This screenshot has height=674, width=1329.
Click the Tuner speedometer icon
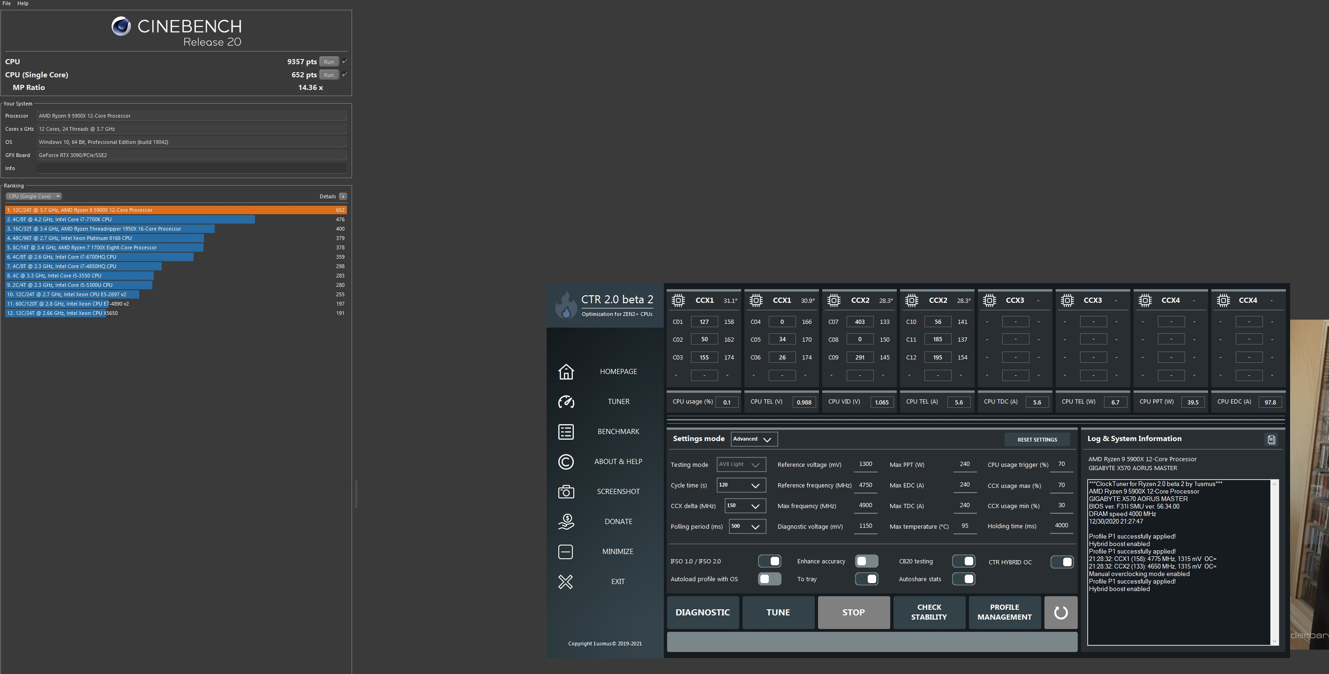tap(566, 402)
